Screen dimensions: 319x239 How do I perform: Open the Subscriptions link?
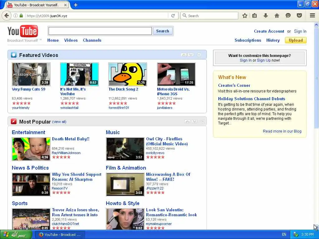click(248, 40)
